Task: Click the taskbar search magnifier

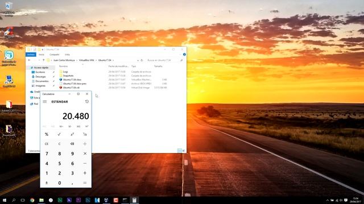Action: (14, 200)
